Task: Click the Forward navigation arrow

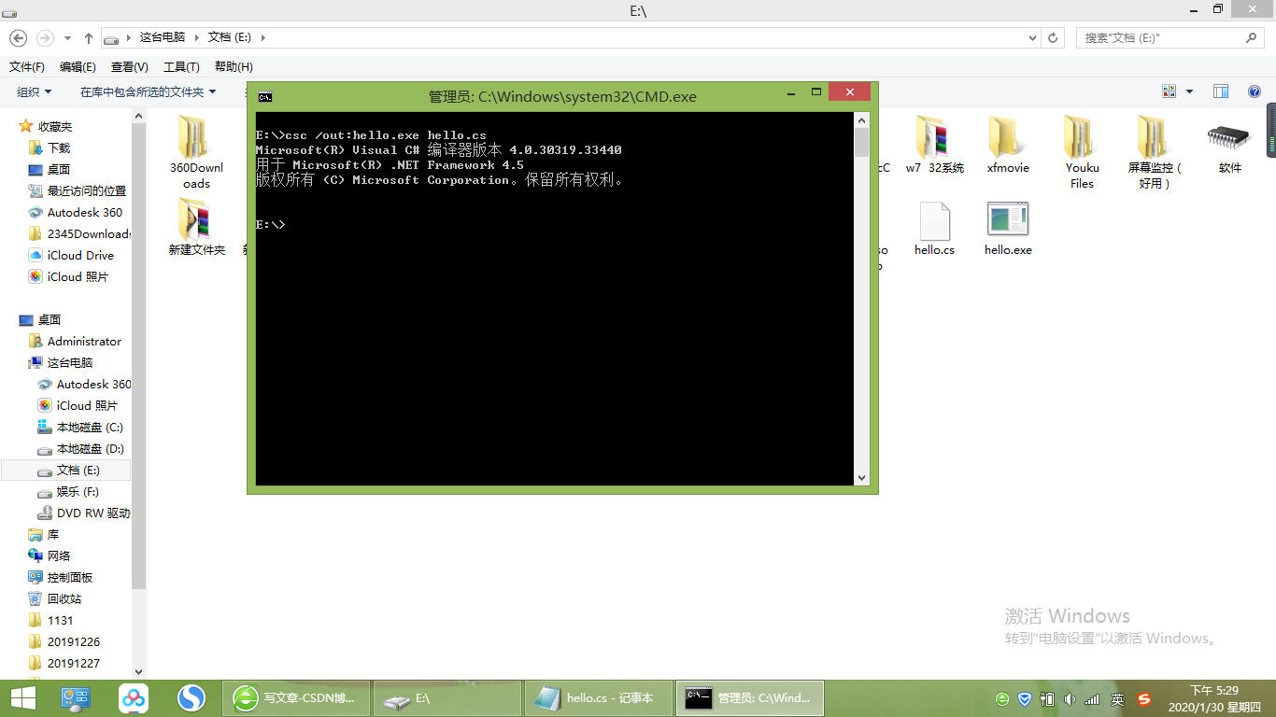Action: [x=44, y=38]
